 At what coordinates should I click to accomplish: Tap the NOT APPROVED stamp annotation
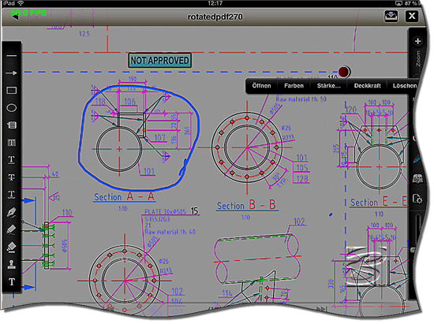click(159, 60)
